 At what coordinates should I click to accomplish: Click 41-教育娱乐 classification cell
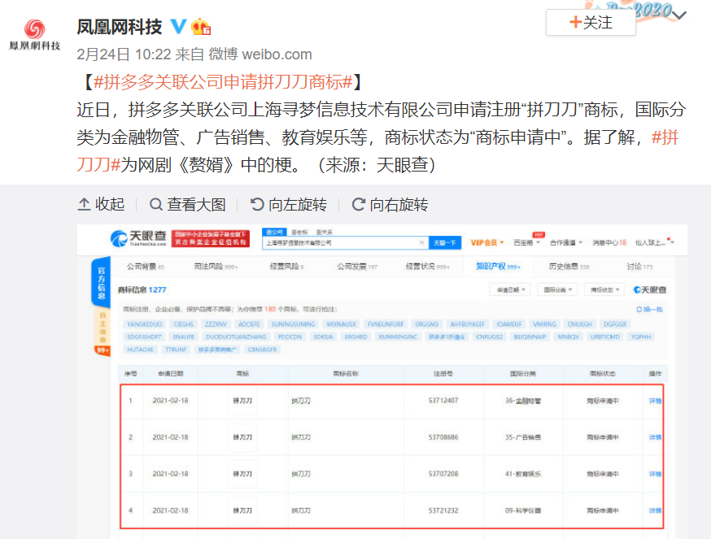pos(523,474)
